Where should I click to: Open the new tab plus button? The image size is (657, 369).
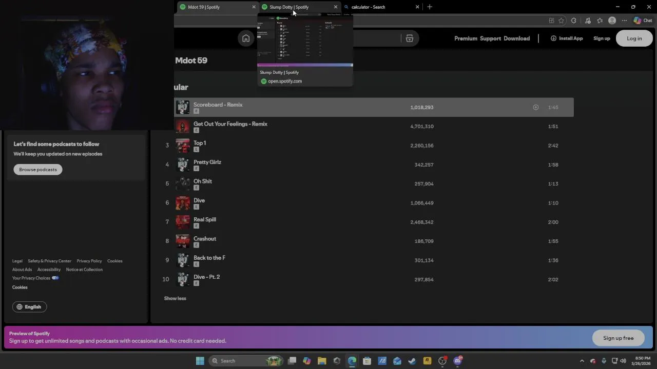pos(430,7)
